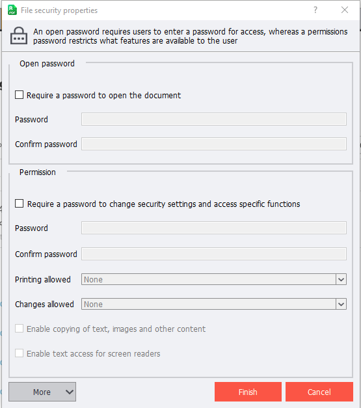Screen dimensions: 361x408
Task: Tick Enable copying of text, images checkbox
Action: click(x=20, y=329)
